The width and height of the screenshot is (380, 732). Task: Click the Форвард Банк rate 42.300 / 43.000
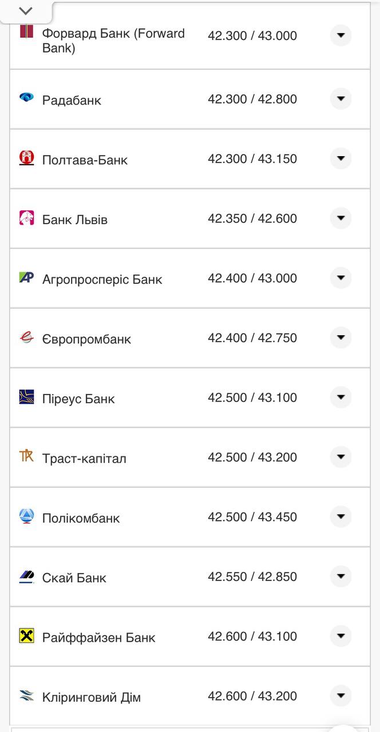coord(252,36)
